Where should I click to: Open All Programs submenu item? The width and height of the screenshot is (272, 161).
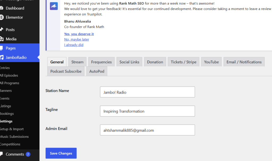click(x=10, y=83)
